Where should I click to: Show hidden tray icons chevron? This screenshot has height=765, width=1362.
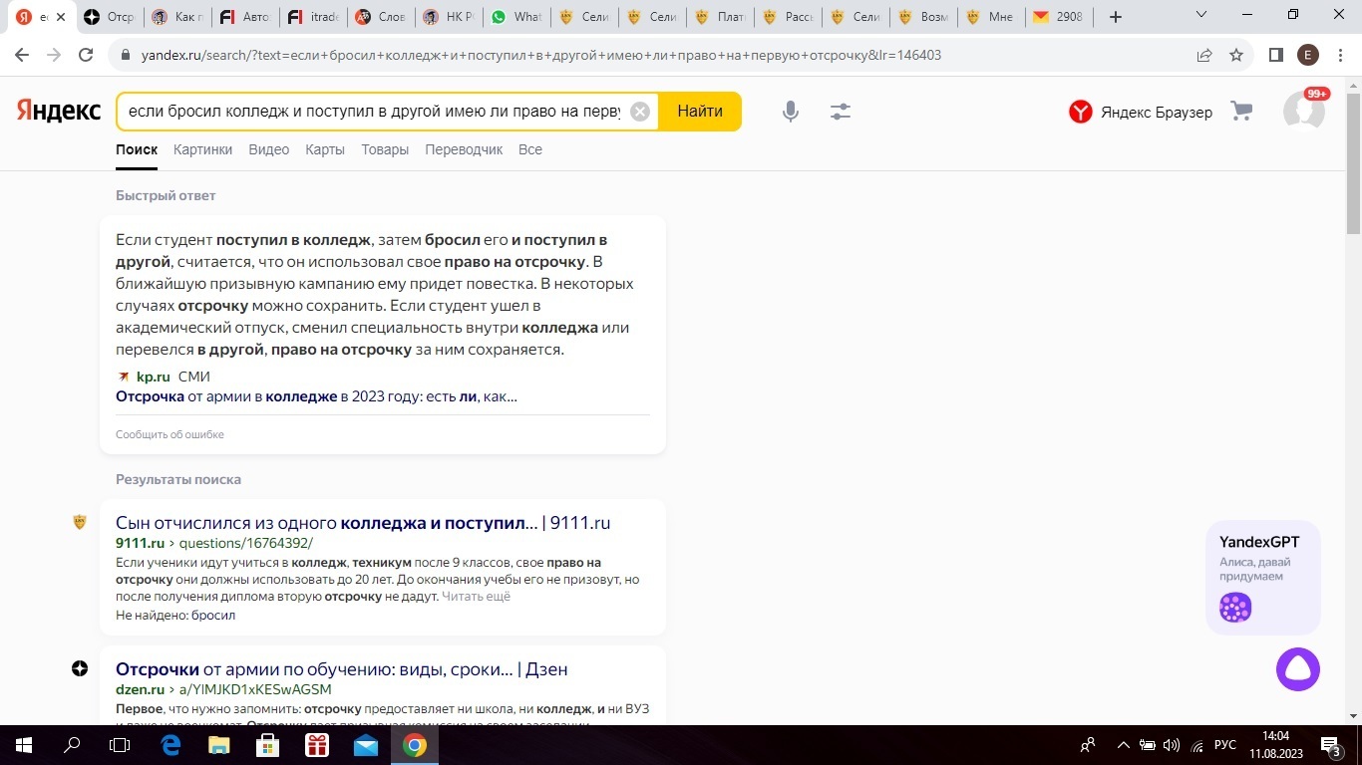1124,745
